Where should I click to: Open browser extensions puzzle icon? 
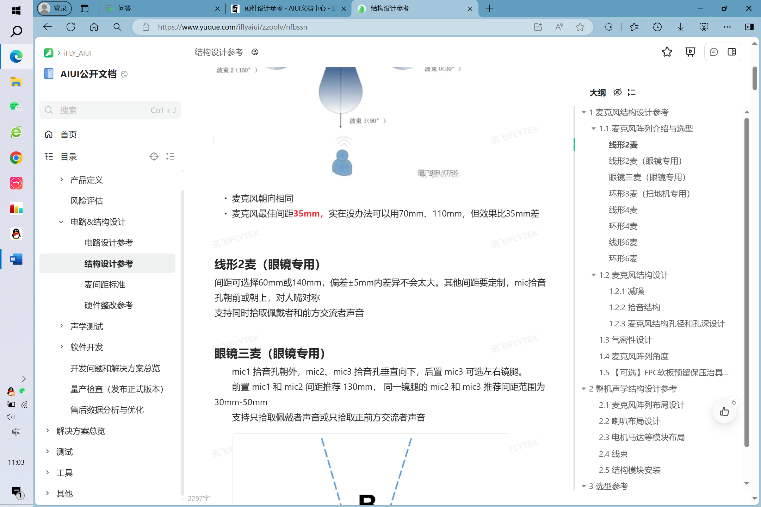point(608,27)
